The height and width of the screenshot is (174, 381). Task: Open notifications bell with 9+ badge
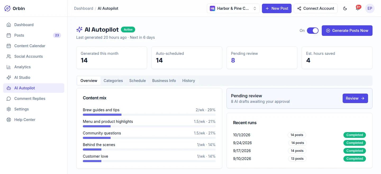[358, 8]
